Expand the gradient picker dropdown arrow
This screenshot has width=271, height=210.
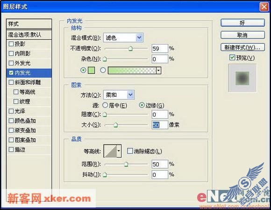[158, 71]
